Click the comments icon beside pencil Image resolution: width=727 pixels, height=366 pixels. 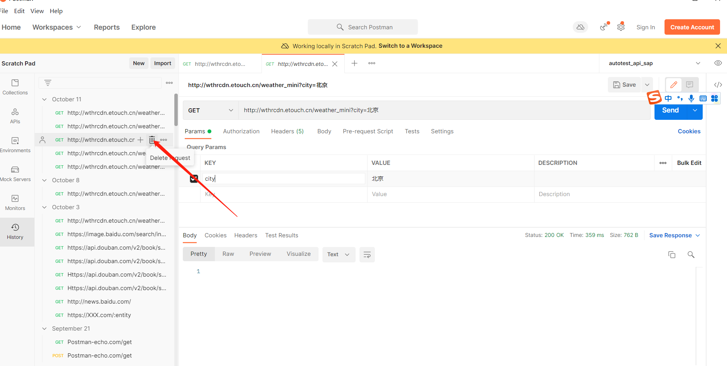690,85
